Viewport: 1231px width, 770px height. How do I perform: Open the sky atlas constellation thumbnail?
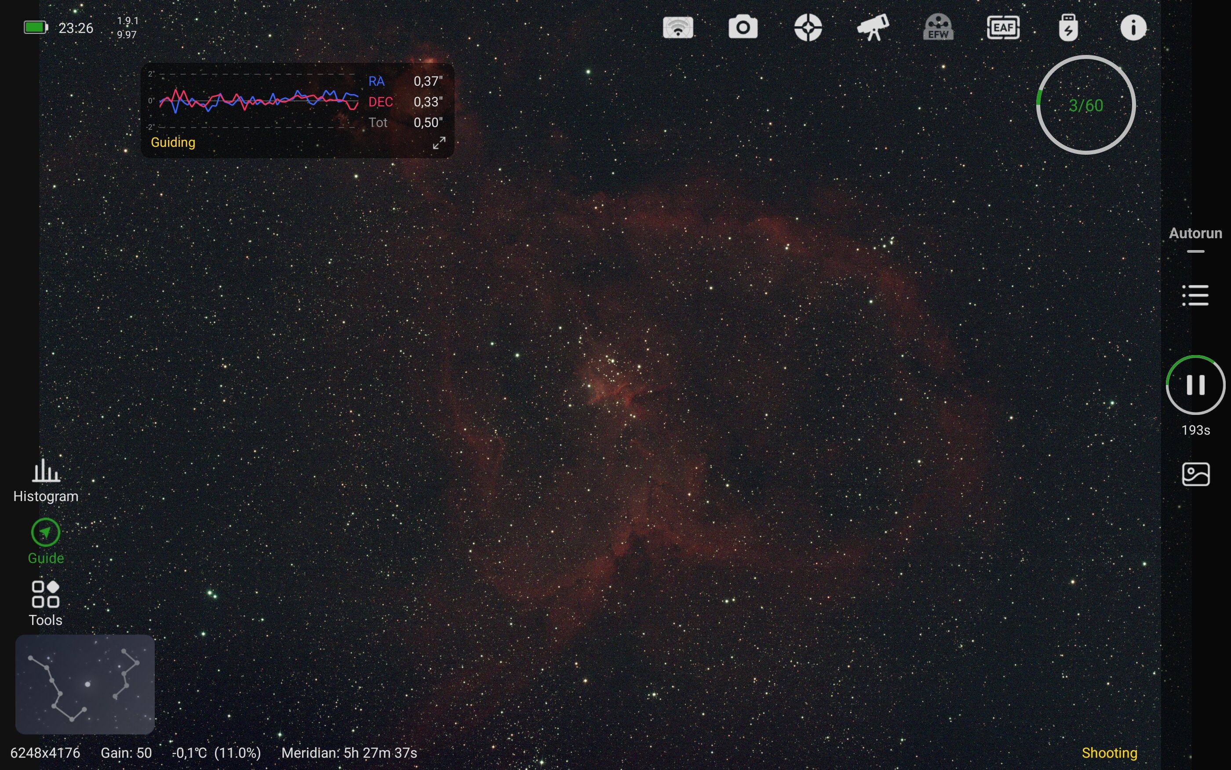pyautogui.click(x=85, y=684)
